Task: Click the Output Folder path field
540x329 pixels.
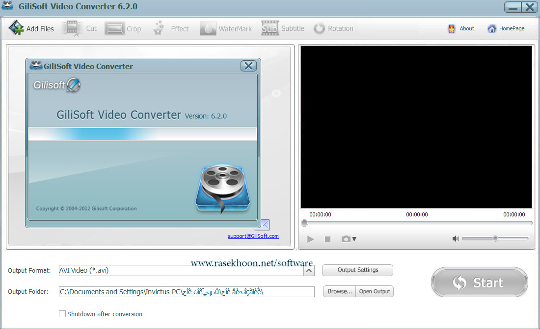Action: coord(187,292)
